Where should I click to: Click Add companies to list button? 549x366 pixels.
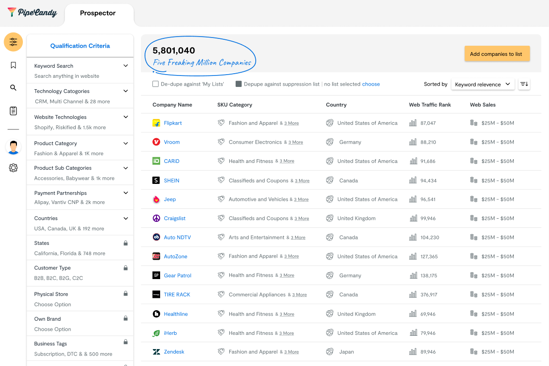tap(497, 54)
